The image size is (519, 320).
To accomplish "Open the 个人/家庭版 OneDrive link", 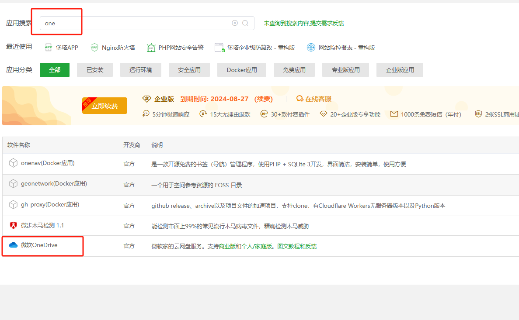I will [257, 246].
